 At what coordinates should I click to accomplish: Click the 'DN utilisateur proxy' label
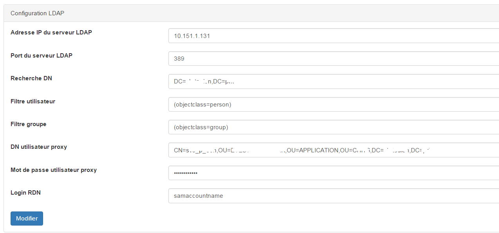tap(39, 147)
